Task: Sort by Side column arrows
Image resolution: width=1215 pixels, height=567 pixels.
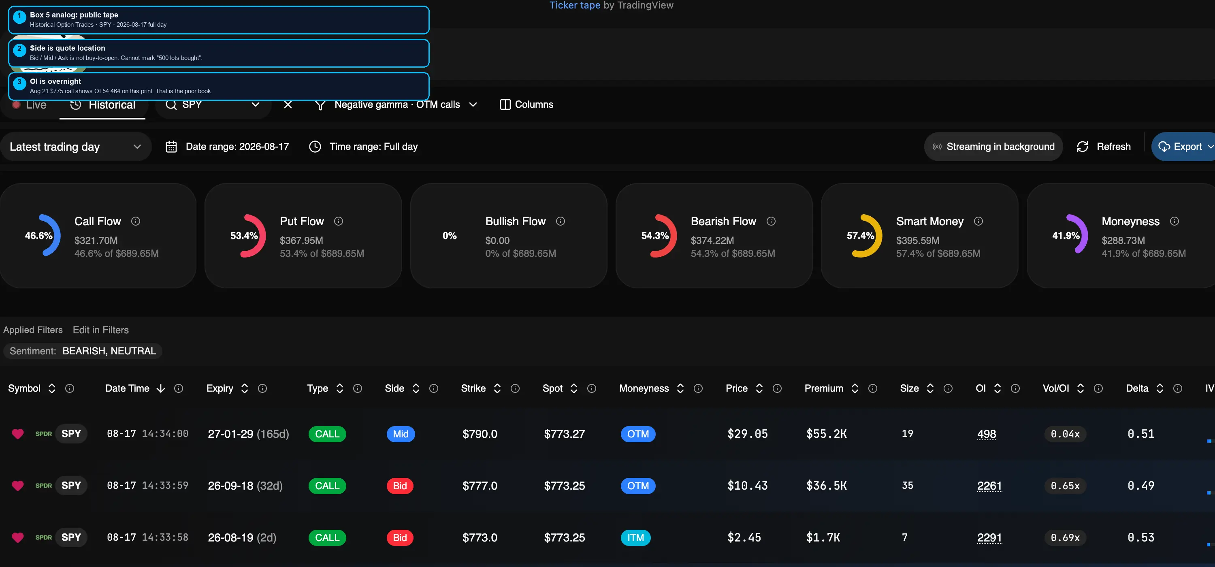Action: (x=416, y=388)
